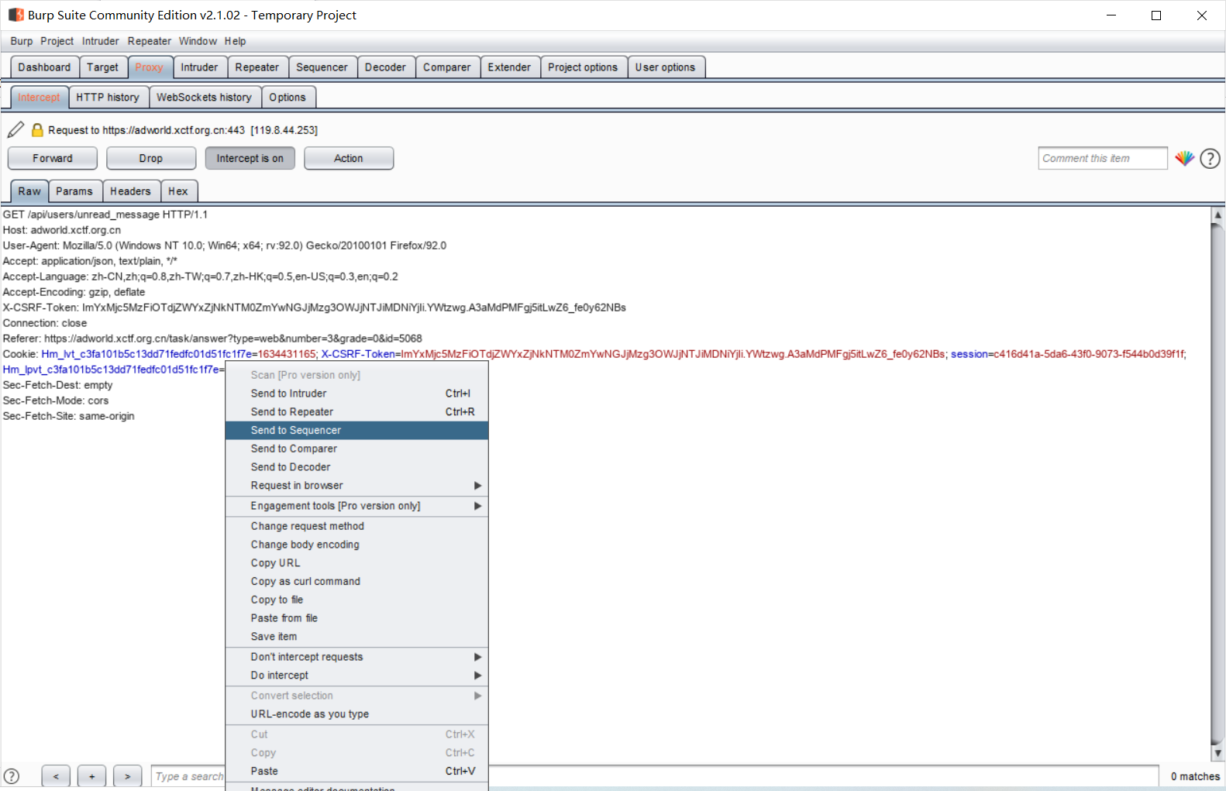Choose Send to Decoder

356,467
